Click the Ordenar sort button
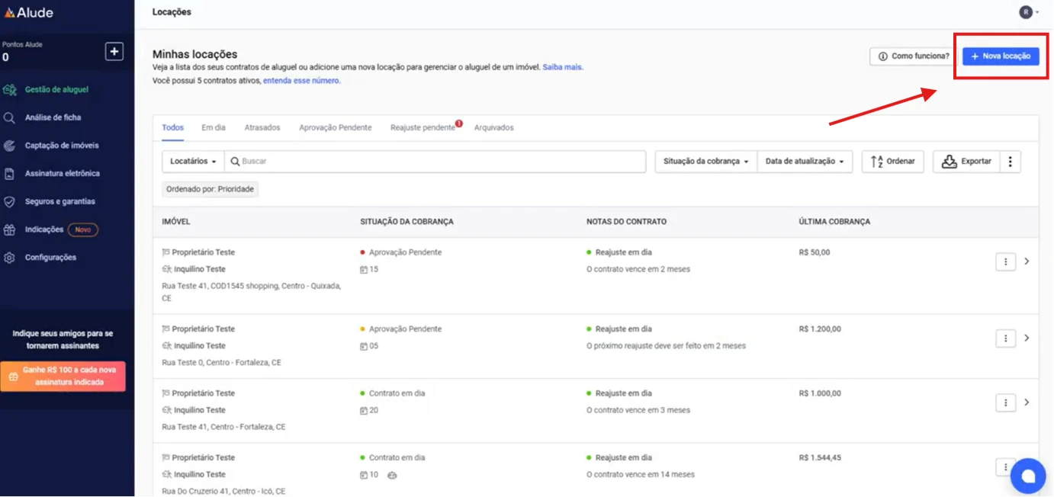The width and height of the screenshot is (1054, 497). pos(893,162)
